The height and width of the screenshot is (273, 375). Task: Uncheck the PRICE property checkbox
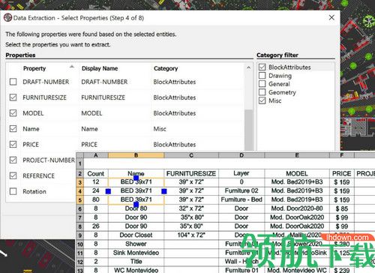coord(13,144)
